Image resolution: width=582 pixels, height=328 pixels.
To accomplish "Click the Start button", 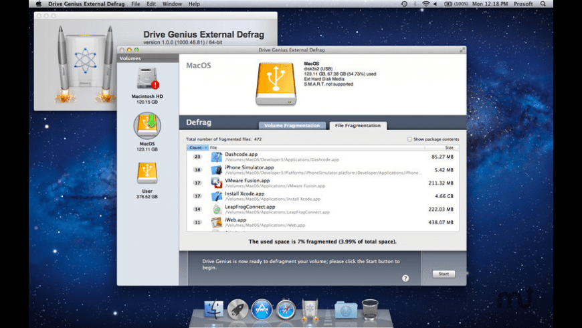I will pos(444,274).
